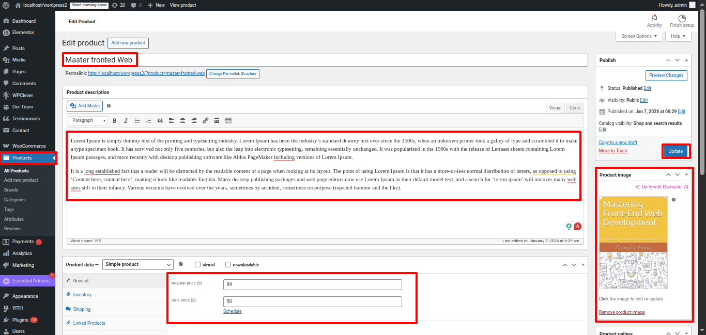Click the Update button

click(x=676, y=151)
